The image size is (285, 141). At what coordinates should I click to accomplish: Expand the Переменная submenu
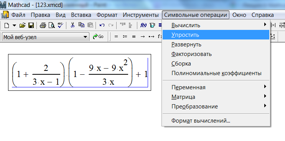click(216, 87)
